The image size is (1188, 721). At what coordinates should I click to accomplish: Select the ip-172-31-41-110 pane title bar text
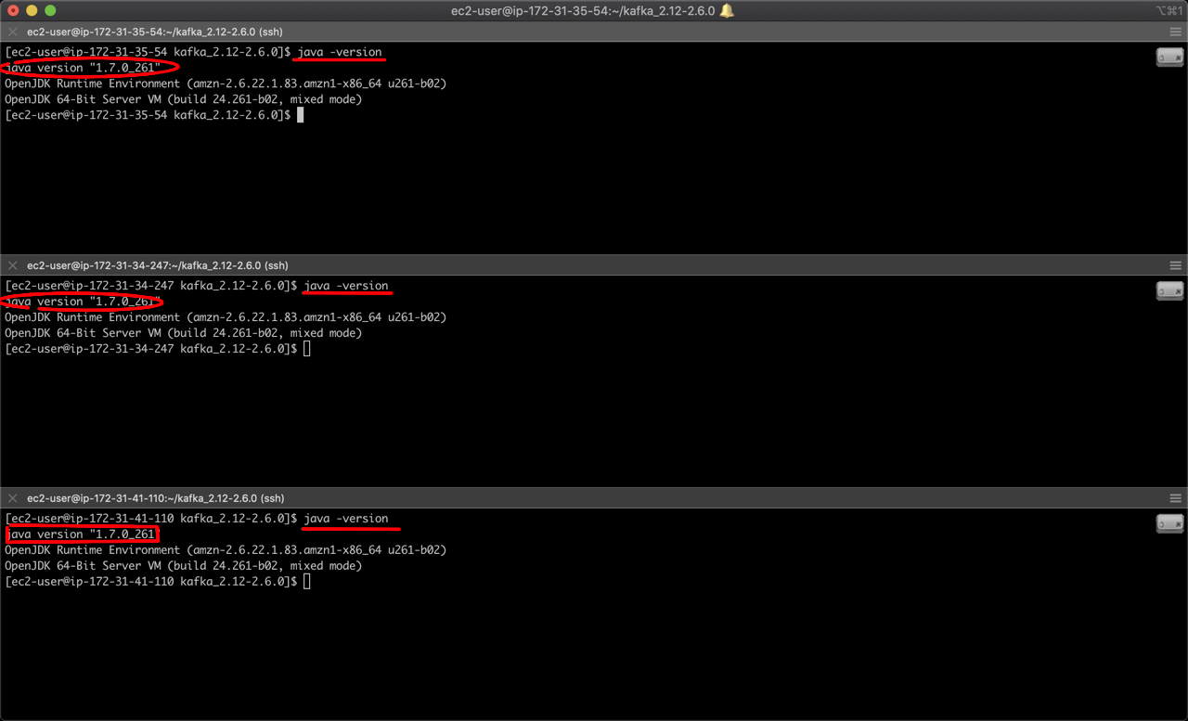157,498
